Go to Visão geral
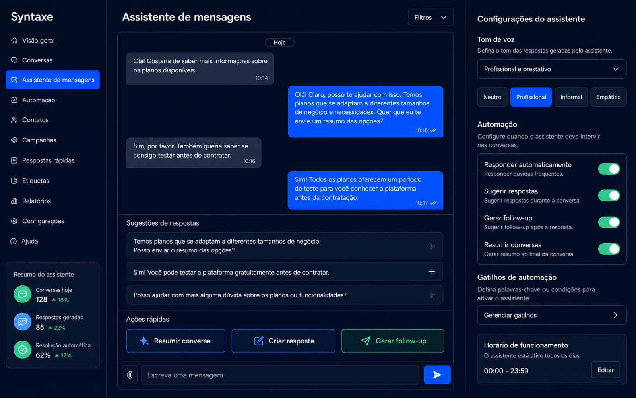The image size is (636, 398). (53, 41)
